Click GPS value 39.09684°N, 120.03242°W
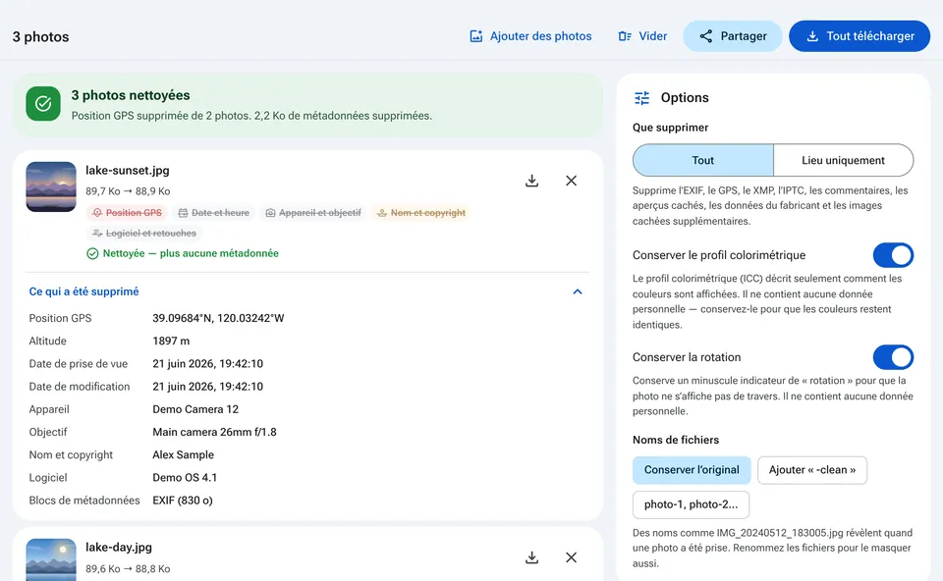The width and height of the screenshot is (943, 581). [218, 318]
